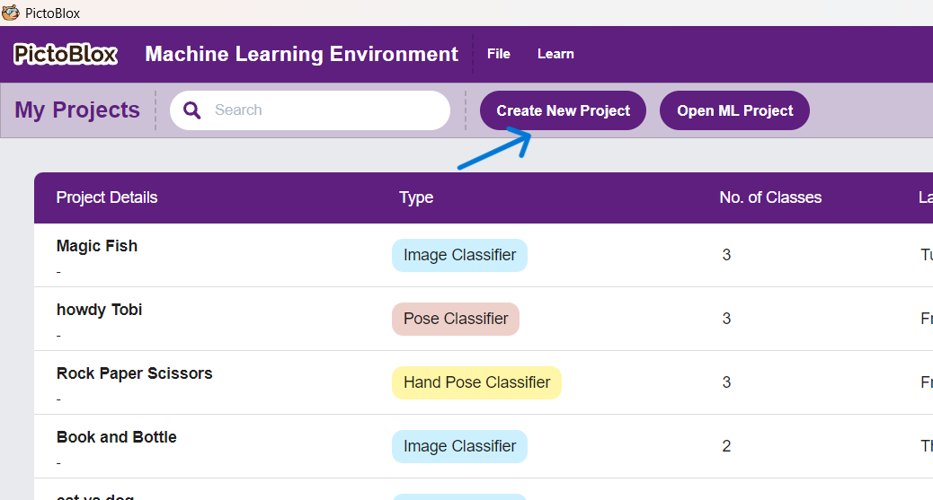933x500 pixels.
Task: Open the File menu
Action: pos(499,54)
